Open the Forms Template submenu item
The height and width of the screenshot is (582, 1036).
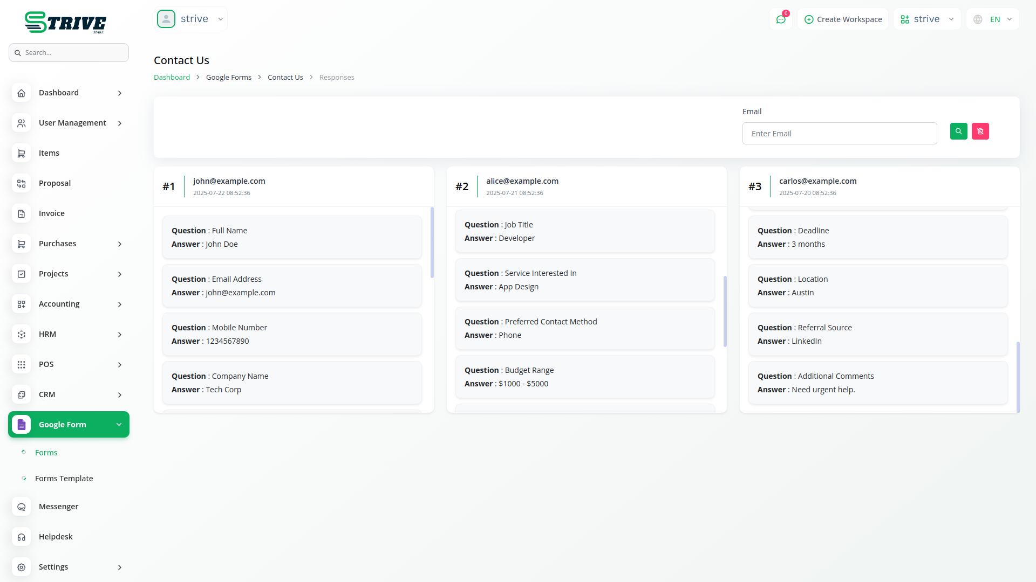coord(64,479)
